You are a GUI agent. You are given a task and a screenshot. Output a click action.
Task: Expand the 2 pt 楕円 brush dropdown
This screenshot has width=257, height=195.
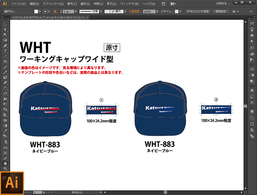[x=125, y=12]
